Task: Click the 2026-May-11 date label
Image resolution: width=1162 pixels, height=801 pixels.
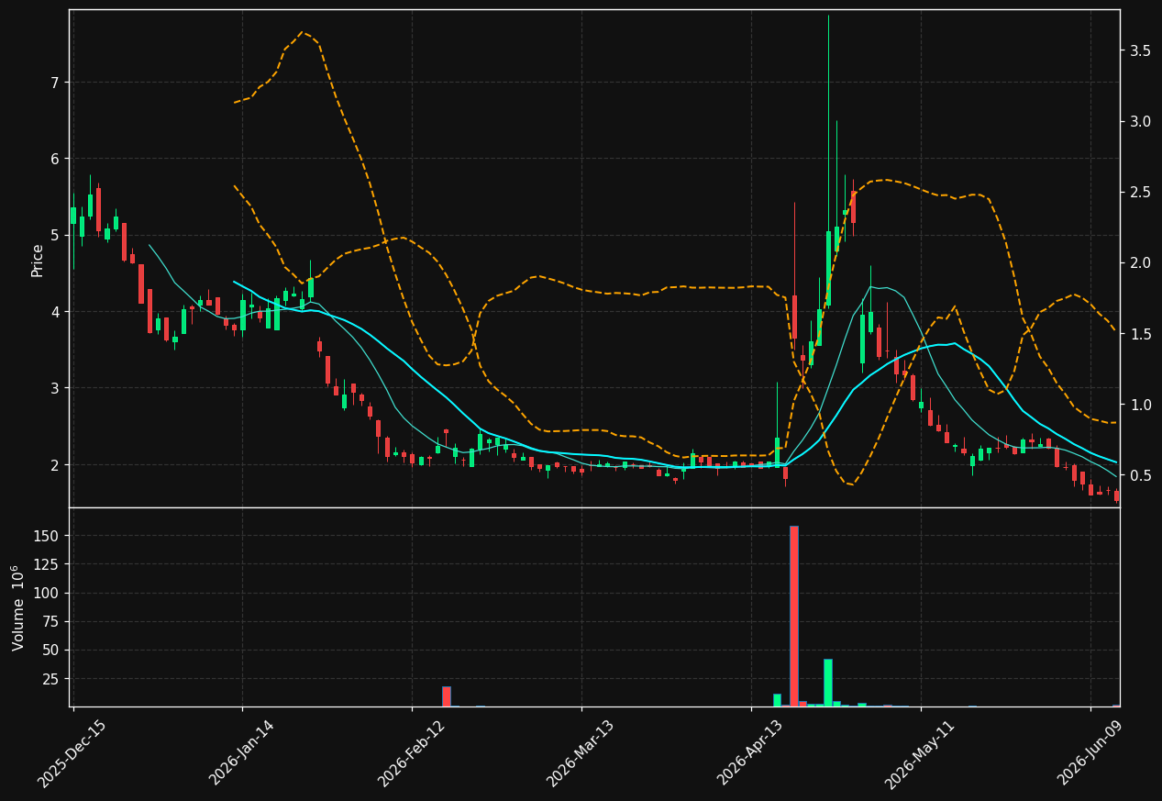Action: point(920,753)
